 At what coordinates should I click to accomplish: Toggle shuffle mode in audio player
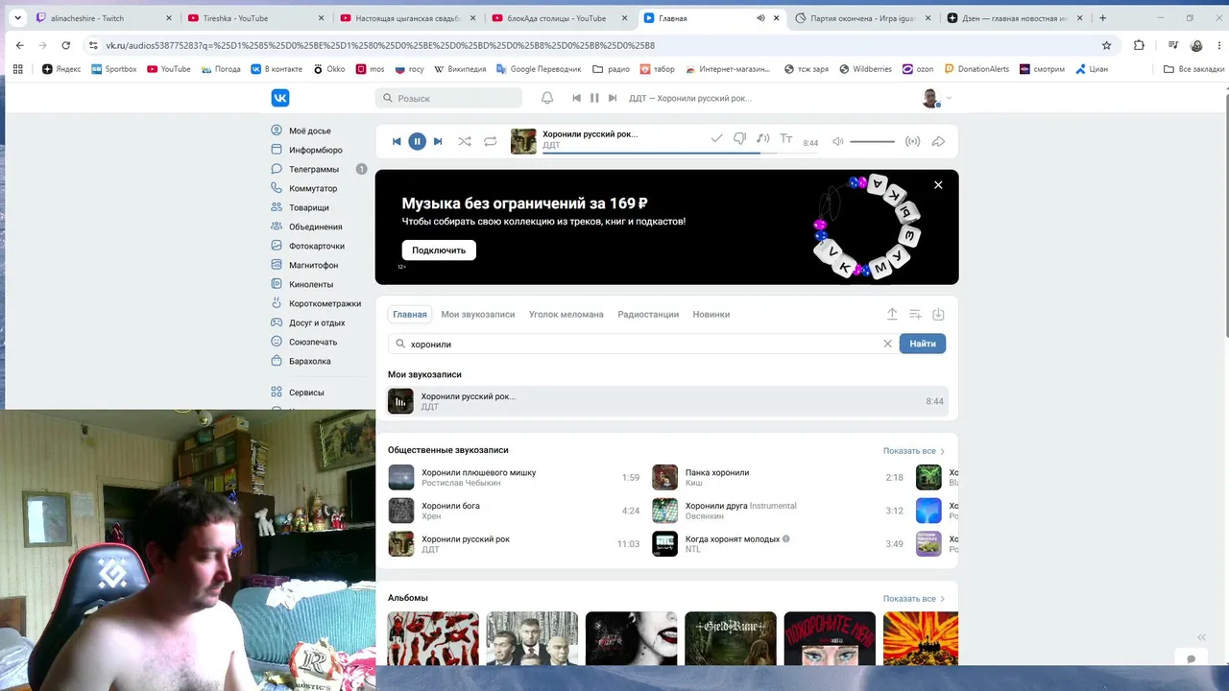pyautogui.click(x=465, y=141)
